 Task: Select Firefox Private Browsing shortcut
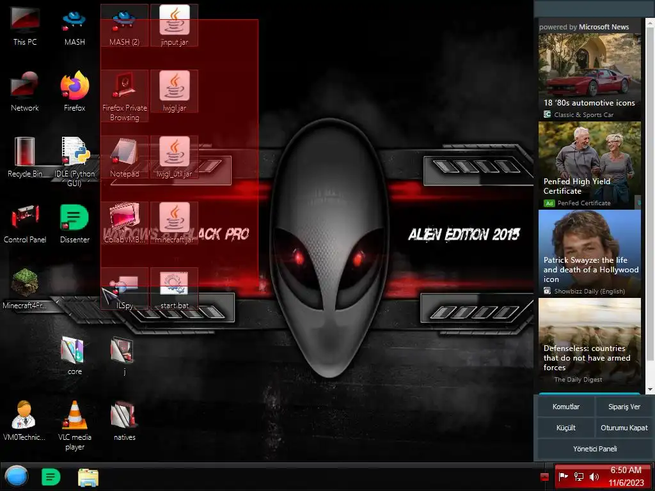[125, 96]
